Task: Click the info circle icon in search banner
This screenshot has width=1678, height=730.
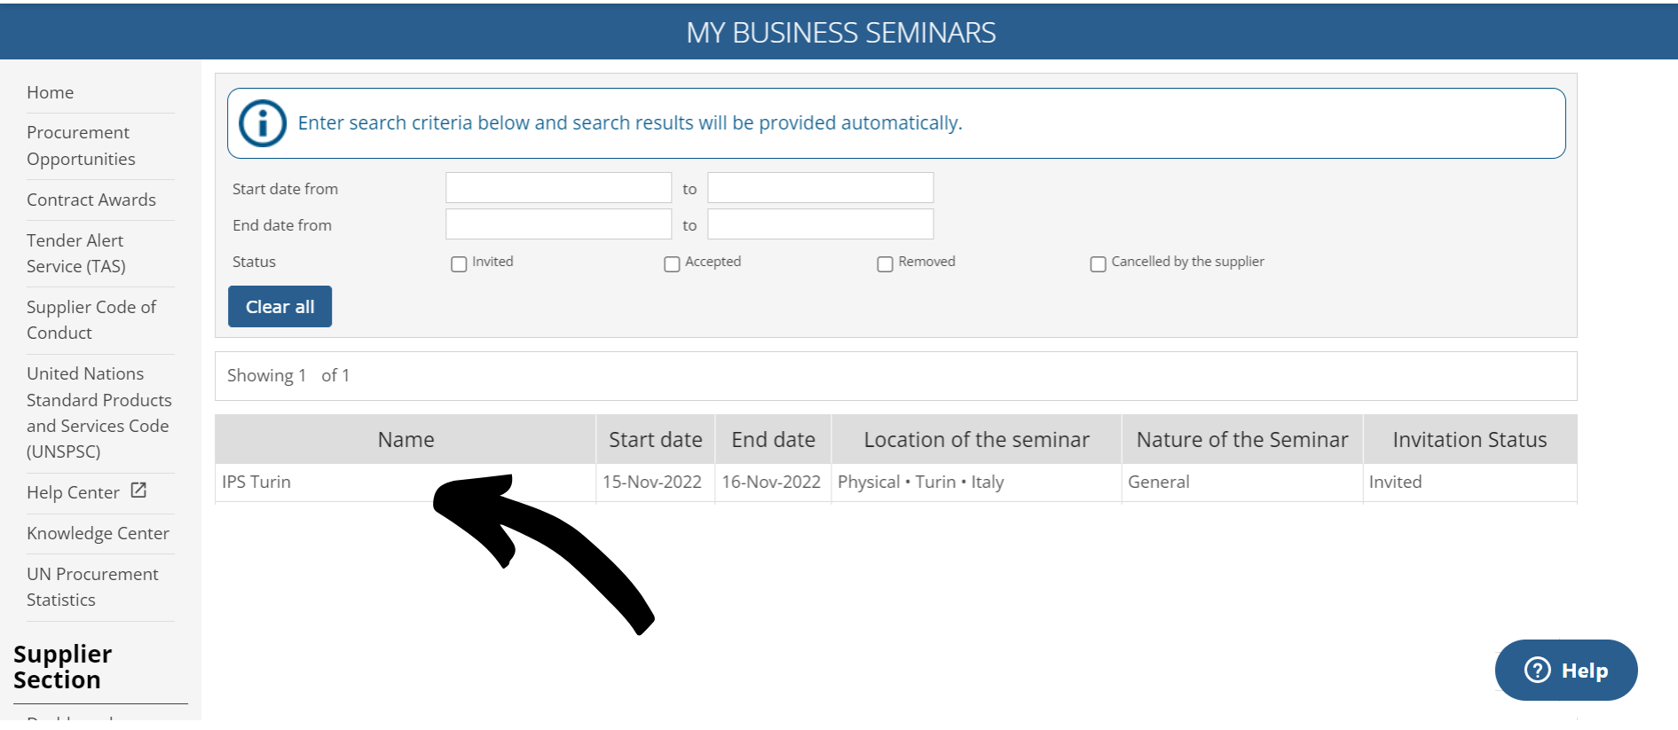Action: [263, 123]
